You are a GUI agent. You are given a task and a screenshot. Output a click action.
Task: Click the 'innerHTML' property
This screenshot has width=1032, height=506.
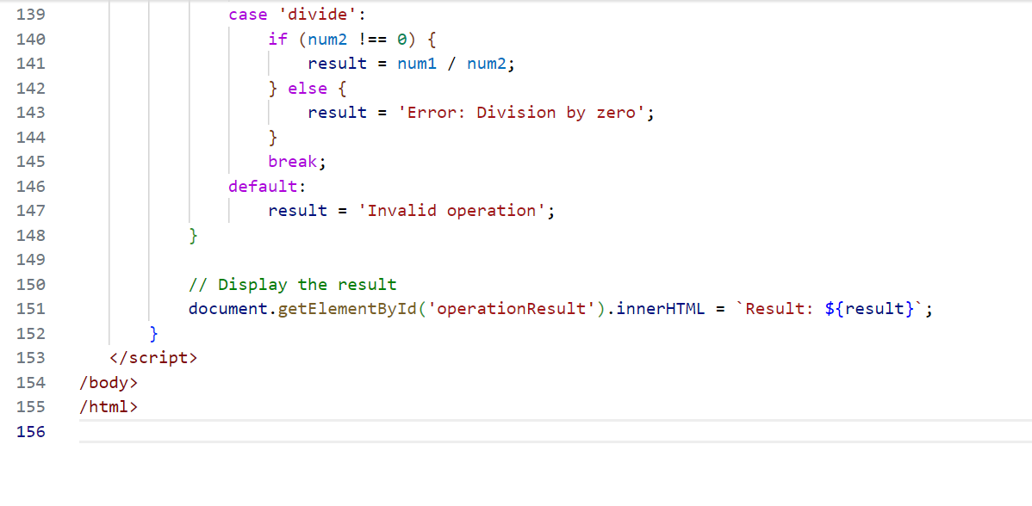point(660,309)
